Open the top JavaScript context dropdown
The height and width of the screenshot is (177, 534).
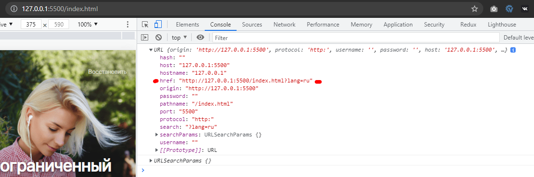[180, 38]
